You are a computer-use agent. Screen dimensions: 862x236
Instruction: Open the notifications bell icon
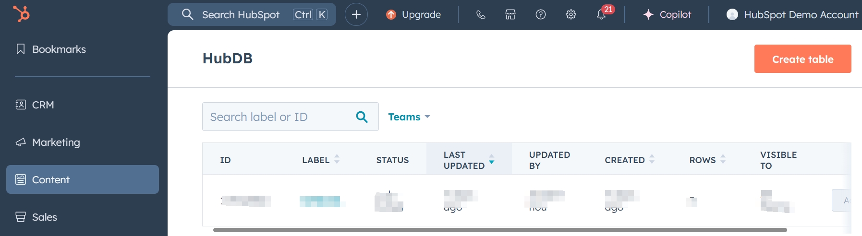pyautogui.click(x=601, y=14)
